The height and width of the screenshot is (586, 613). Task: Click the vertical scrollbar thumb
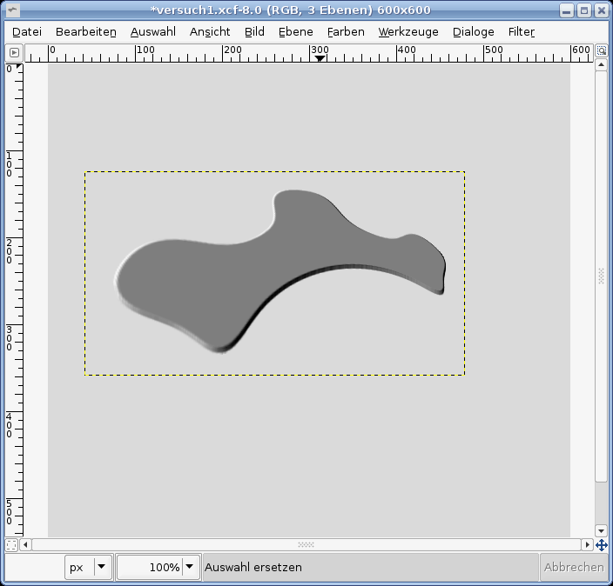602,276
